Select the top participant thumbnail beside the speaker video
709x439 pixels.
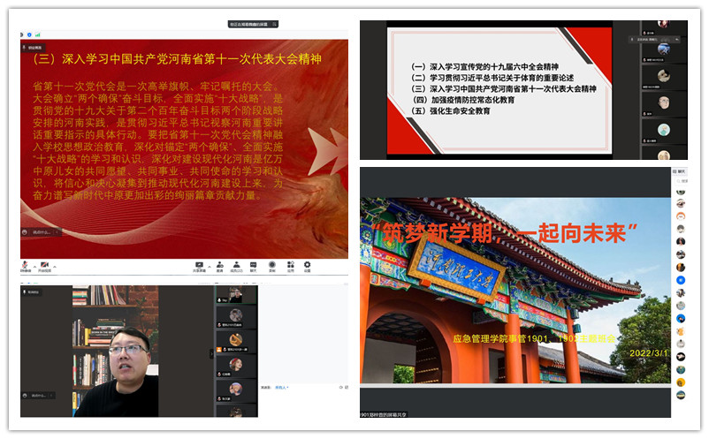point(236,295)
